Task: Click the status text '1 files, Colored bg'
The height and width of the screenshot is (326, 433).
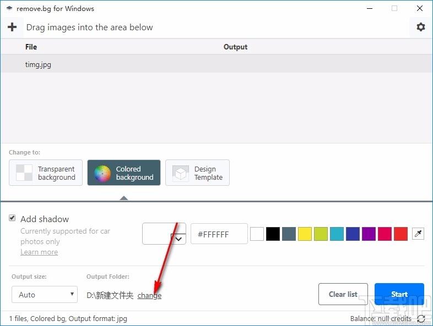Action: pyautogui.click(x=37, y=318)
